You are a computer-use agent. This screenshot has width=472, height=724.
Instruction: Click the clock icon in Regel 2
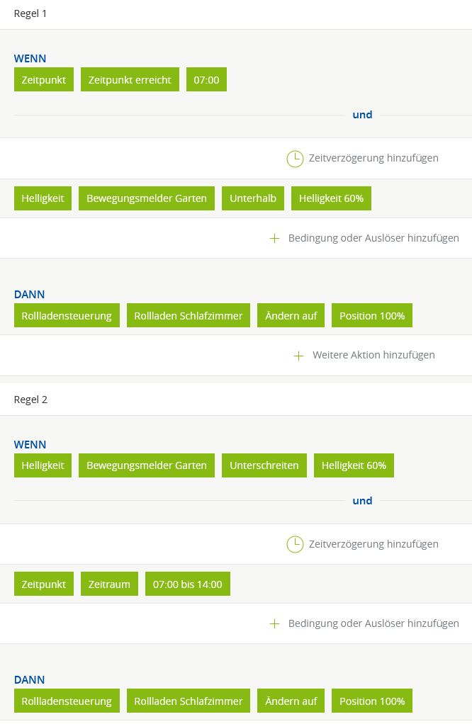point(295,544)
